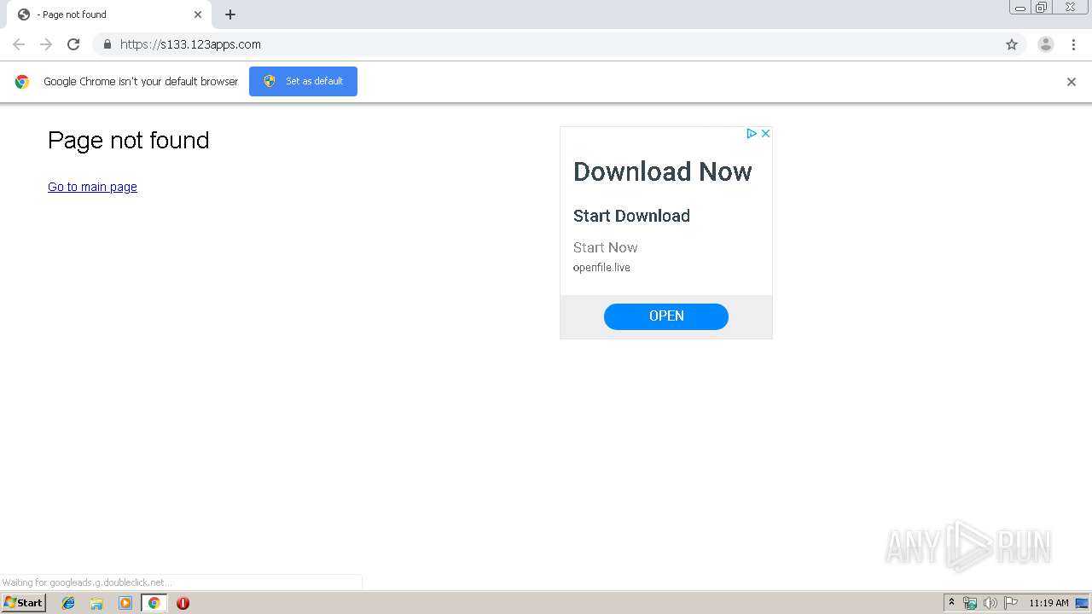The width and height of the screenshot is (1092, 614).
Task: Open media player taskbar icon
Action: coord(125,603)
